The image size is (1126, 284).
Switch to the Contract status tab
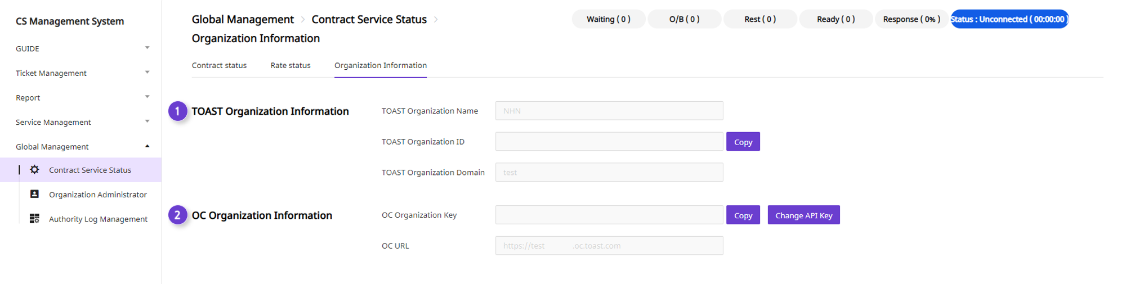[219, 65]
